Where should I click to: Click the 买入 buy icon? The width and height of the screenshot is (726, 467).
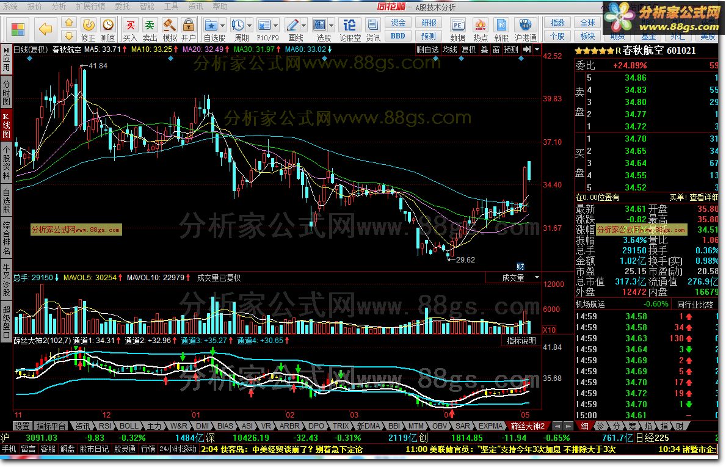(131, 25)
